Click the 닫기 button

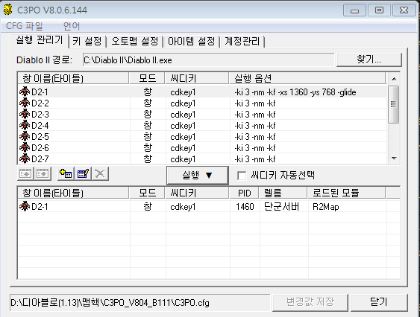point(379,302)
